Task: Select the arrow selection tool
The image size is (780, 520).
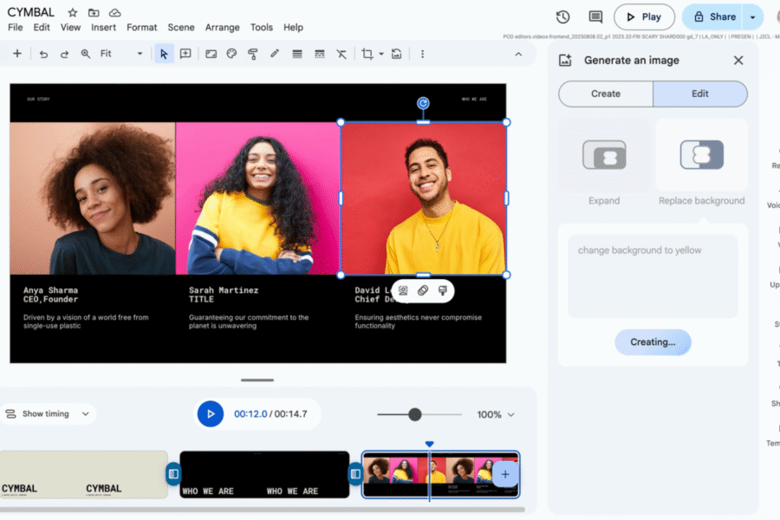Action: (163, 54)
